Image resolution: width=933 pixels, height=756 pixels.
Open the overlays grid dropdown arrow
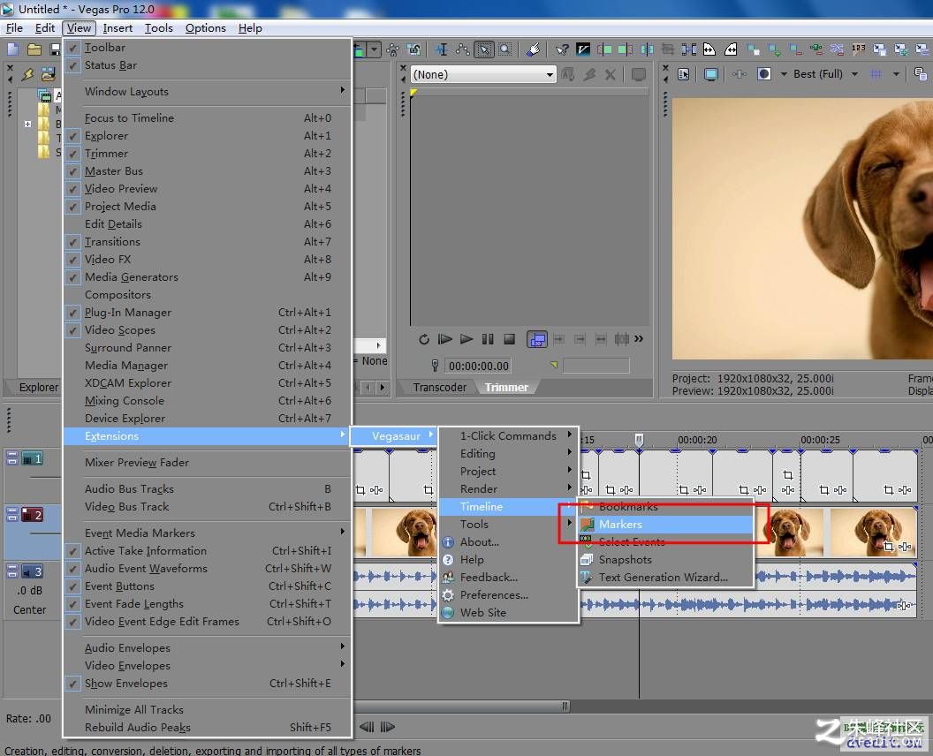tap(896, 74)
